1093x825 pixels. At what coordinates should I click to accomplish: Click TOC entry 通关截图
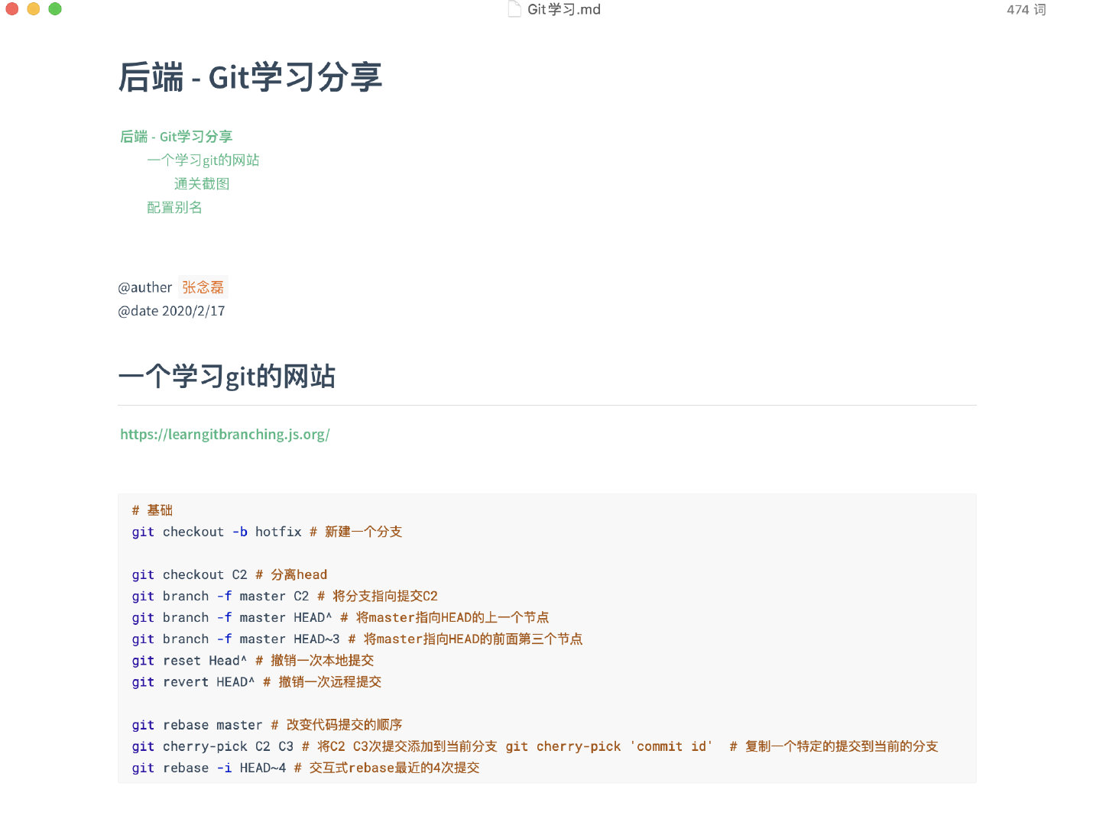pos(202,183)
